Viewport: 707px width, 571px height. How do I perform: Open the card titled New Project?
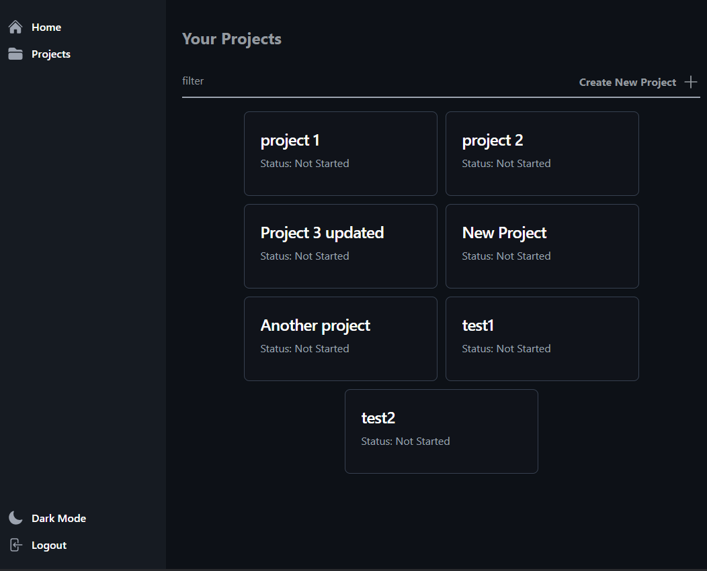click(542, 246)
